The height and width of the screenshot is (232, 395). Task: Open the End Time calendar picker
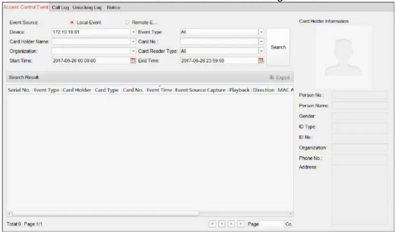tap(262, 61)
